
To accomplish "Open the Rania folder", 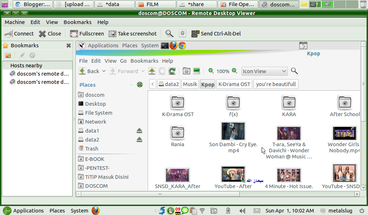I will tap(178, 136).
